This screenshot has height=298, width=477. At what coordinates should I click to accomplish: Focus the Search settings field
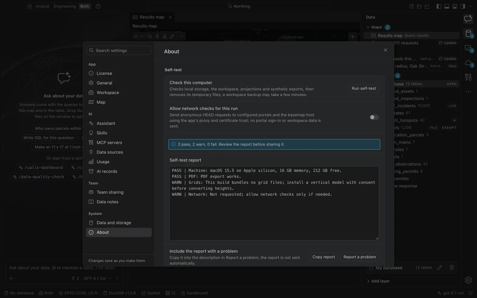tap(119, 50)
